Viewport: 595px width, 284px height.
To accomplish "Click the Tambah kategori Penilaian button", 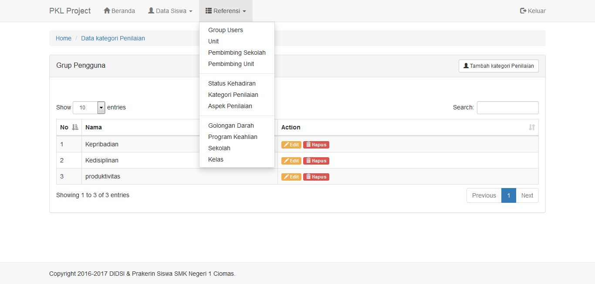I will [498, 66].
